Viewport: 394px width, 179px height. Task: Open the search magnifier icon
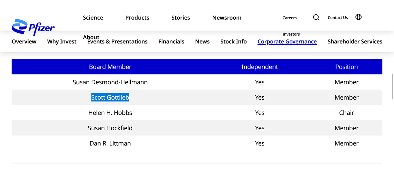(316, 17)
